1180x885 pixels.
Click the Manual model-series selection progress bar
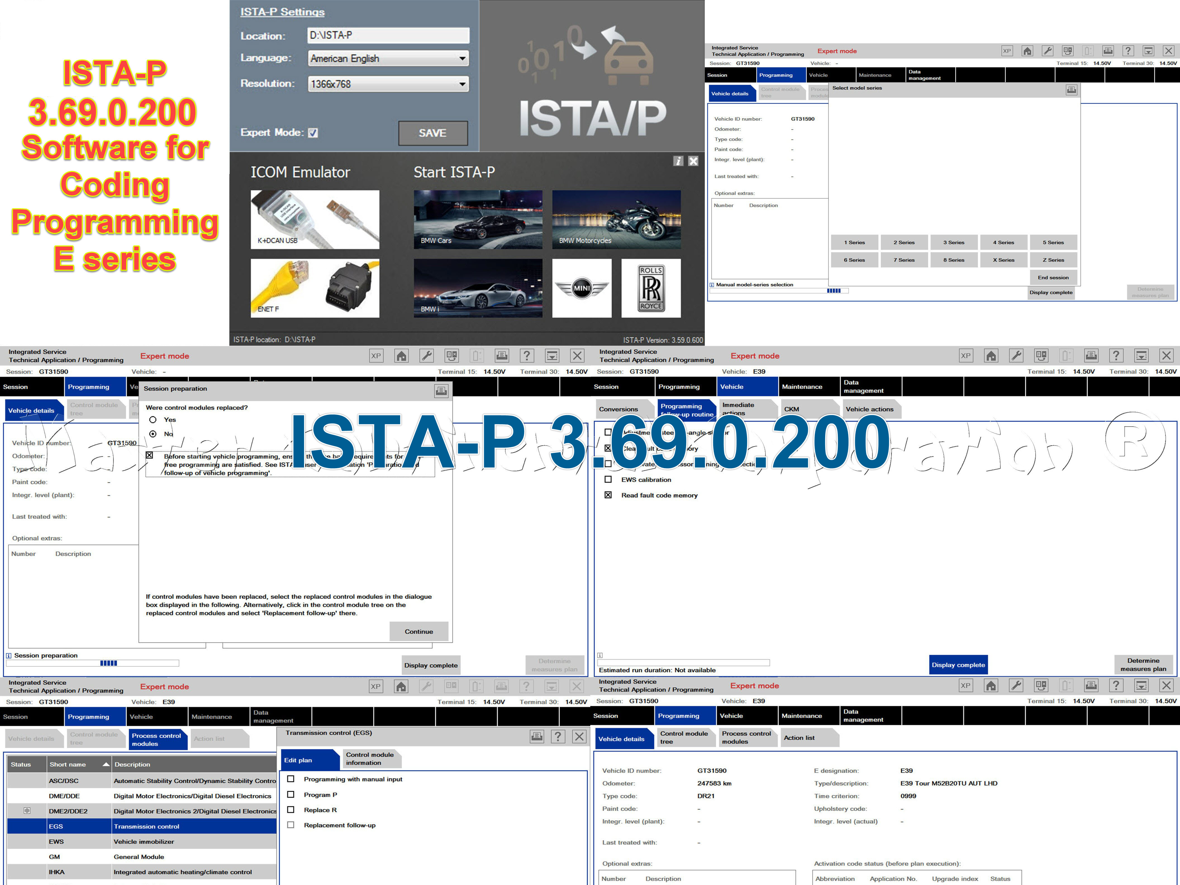[x=779, y=291]
